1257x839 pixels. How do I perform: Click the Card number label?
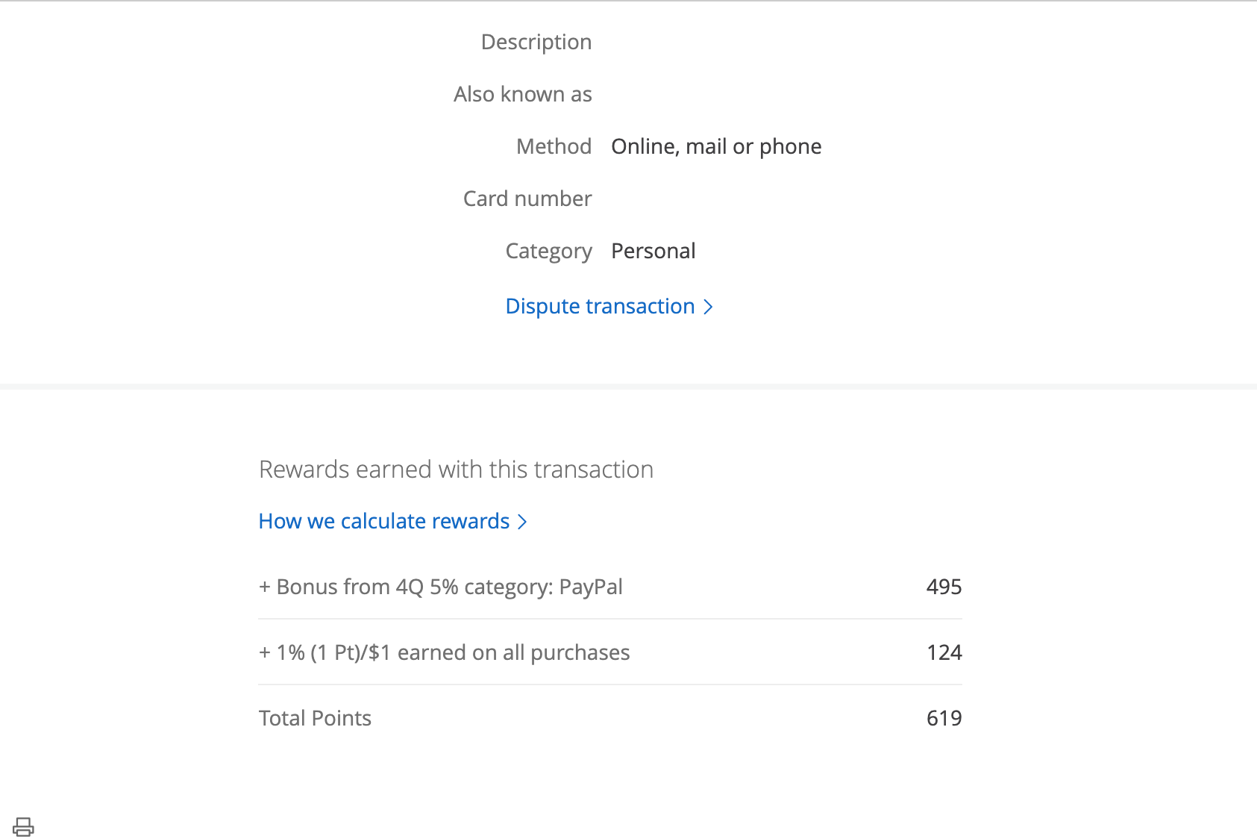[527, 199]
